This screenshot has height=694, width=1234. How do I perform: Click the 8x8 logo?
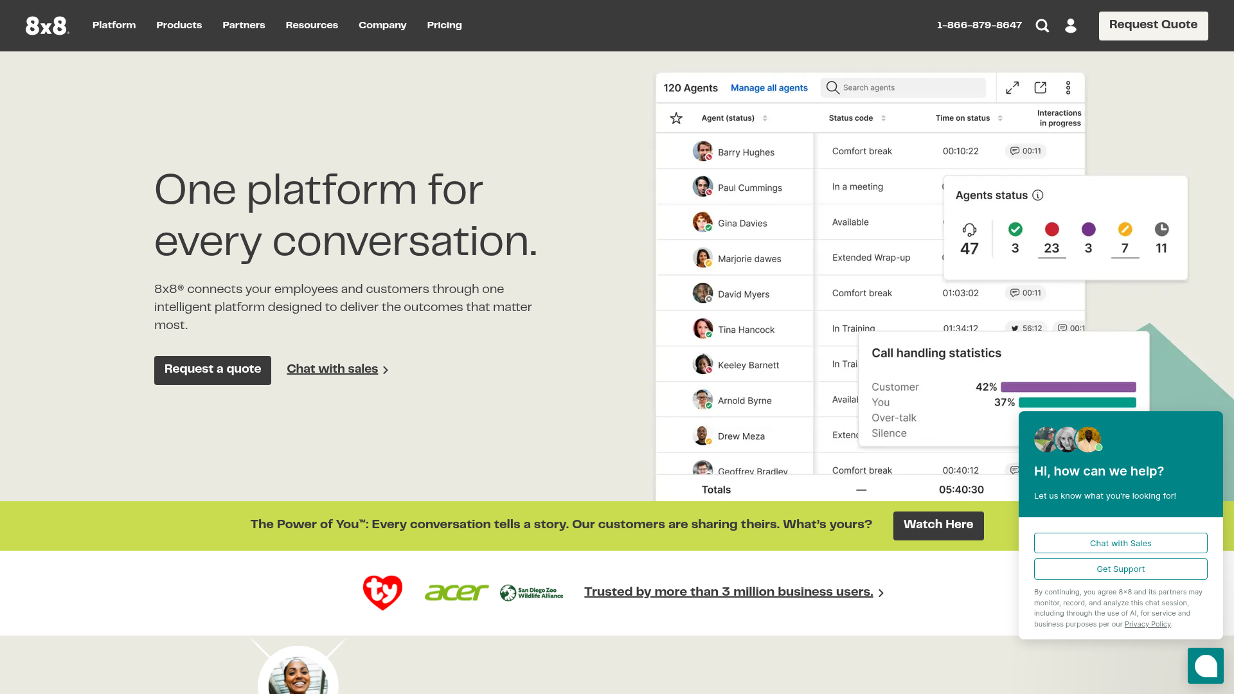(x=46, y=25)
